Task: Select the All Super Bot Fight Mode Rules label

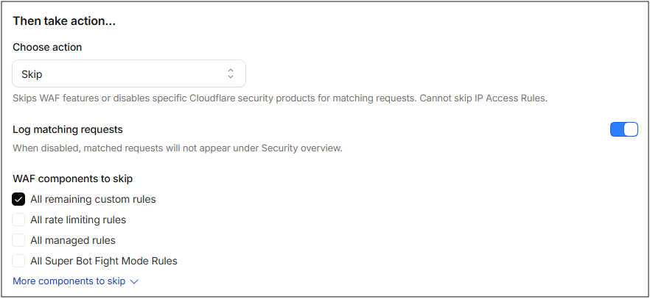Action: point(104,261)
